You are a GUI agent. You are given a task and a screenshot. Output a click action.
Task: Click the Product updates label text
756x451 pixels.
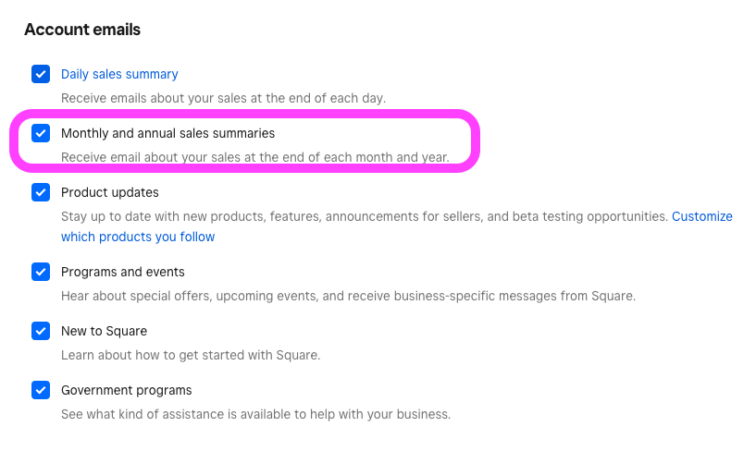coord(110,192)
